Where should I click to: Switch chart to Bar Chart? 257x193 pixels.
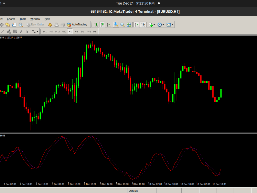[96, 25]
